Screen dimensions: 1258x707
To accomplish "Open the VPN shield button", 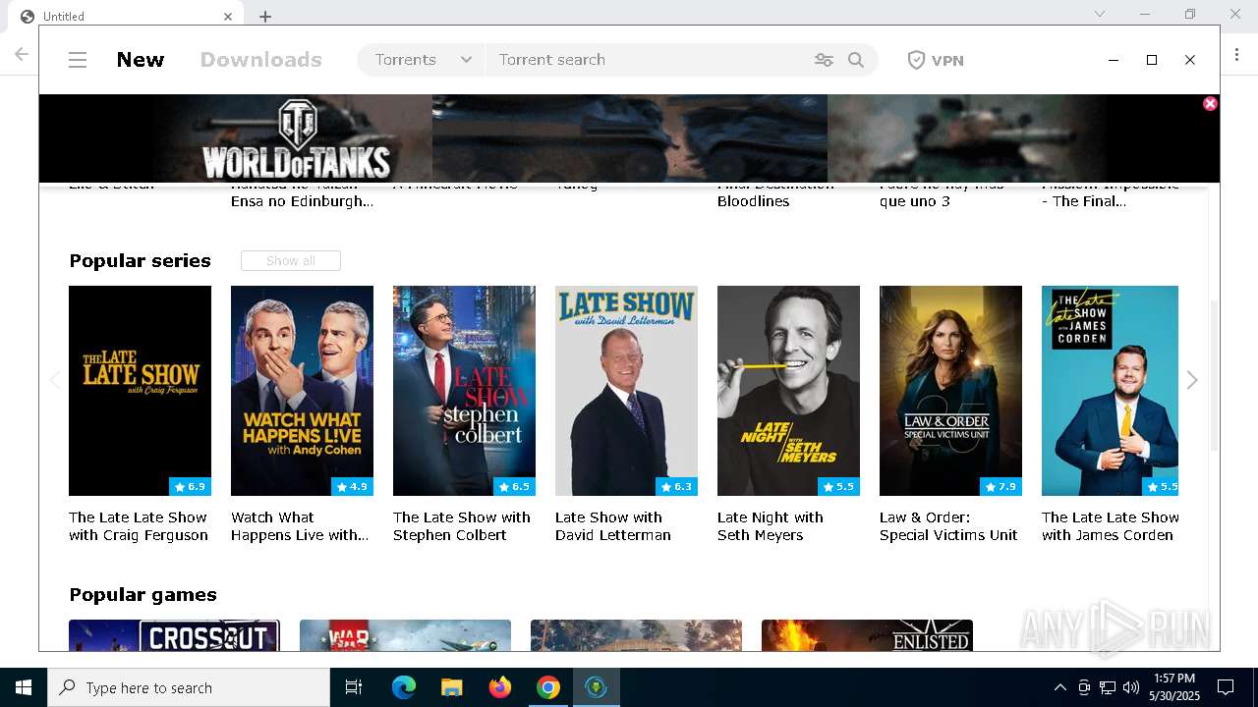I will click(935, 60).
